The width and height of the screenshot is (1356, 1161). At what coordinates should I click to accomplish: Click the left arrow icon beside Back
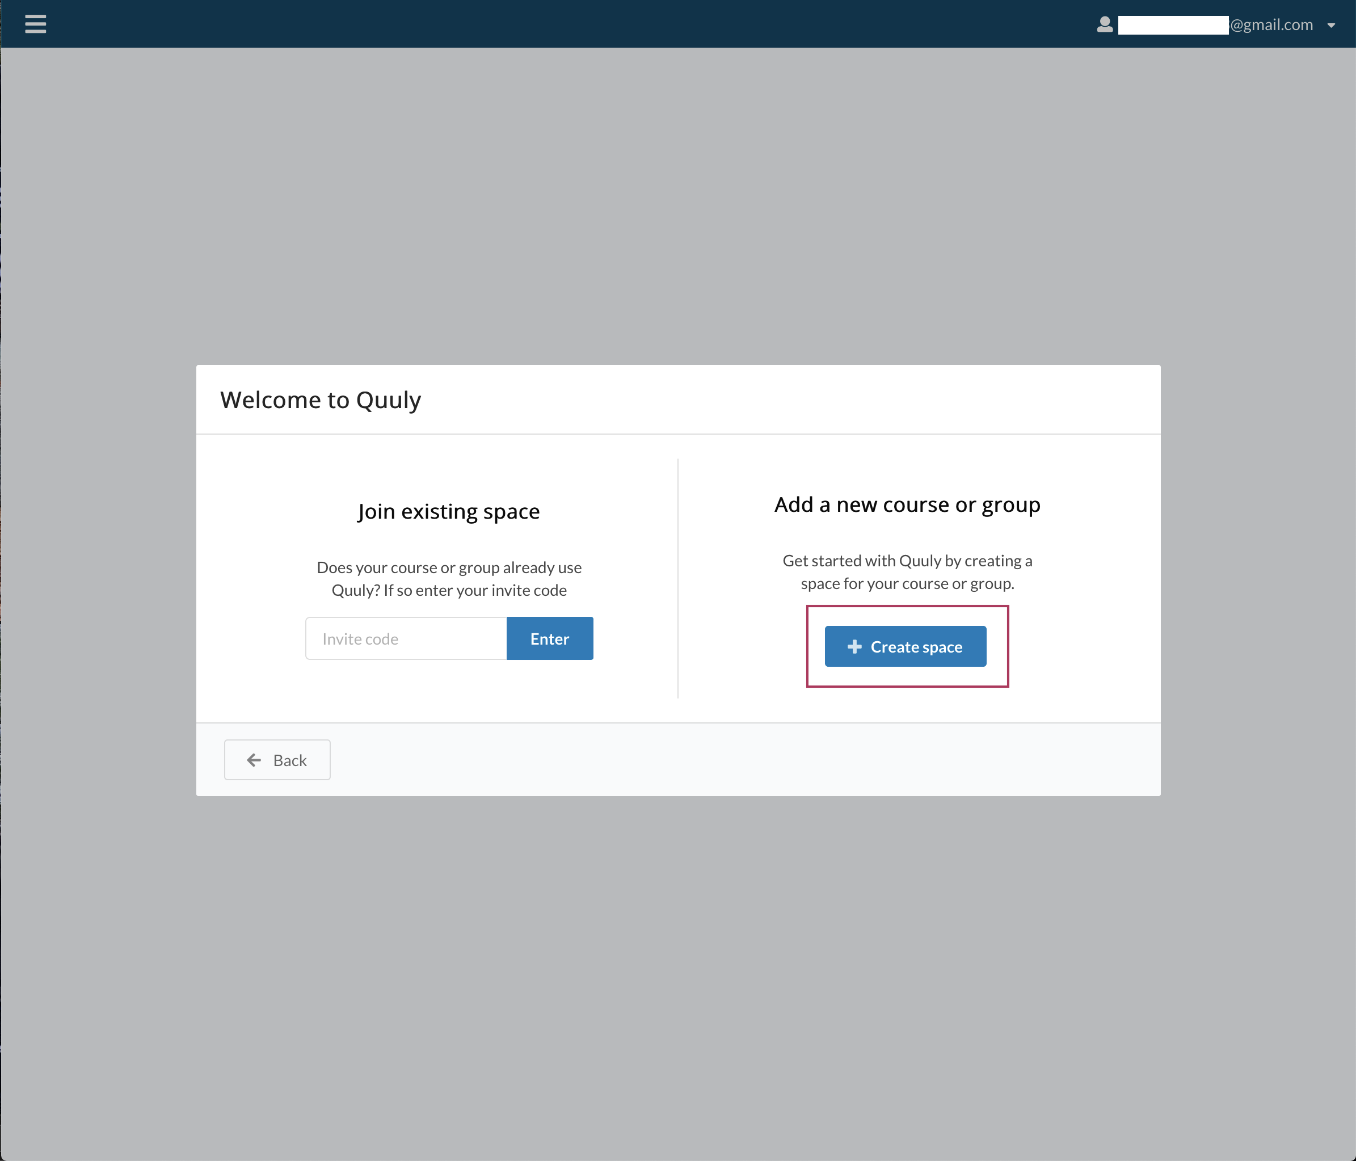254,760
